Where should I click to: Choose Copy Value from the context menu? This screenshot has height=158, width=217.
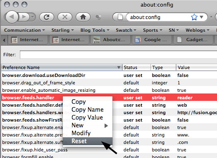[88, 117]
